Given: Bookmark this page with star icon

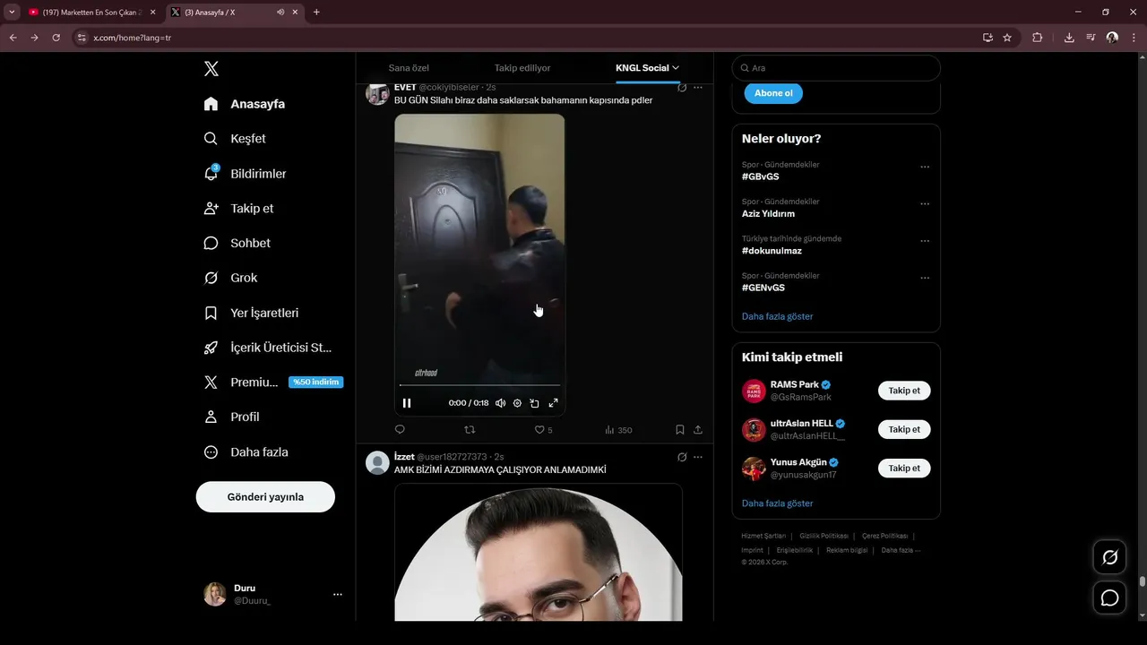Looking at the screenshot, I should coord(1007,38).
